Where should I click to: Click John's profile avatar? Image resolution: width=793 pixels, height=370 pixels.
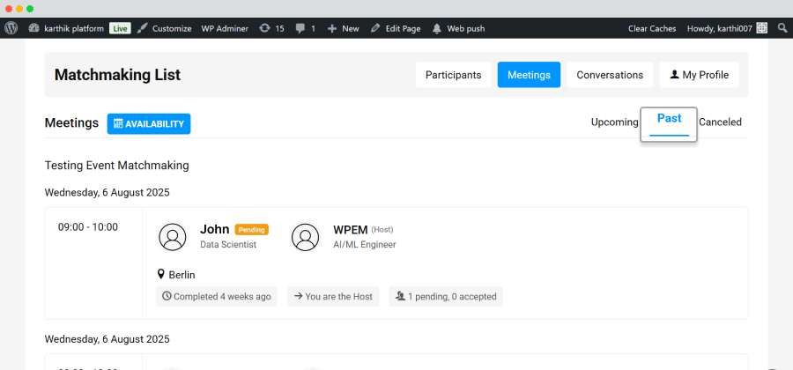click(173, 237)
